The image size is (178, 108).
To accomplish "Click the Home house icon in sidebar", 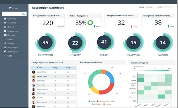I will (10, 8).
